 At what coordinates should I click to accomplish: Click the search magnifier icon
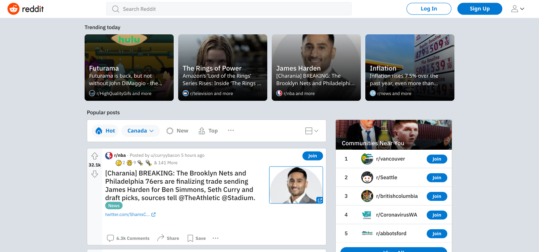point(116,9)
